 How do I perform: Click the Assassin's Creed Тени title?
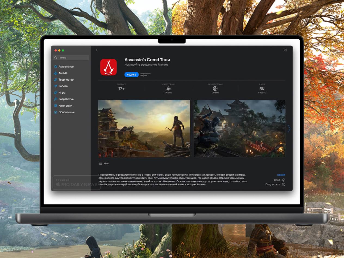click(x=147, y=60)
